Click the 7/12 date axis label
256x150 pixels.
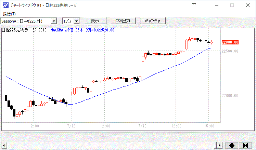click(x=71, y=126)
